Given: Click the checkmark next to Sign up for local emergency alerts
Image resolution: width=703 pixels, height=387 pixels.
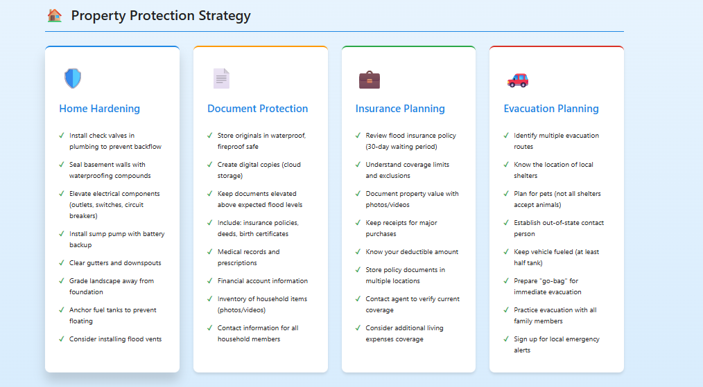Looking at the screenshot, I should pos(506,339).
